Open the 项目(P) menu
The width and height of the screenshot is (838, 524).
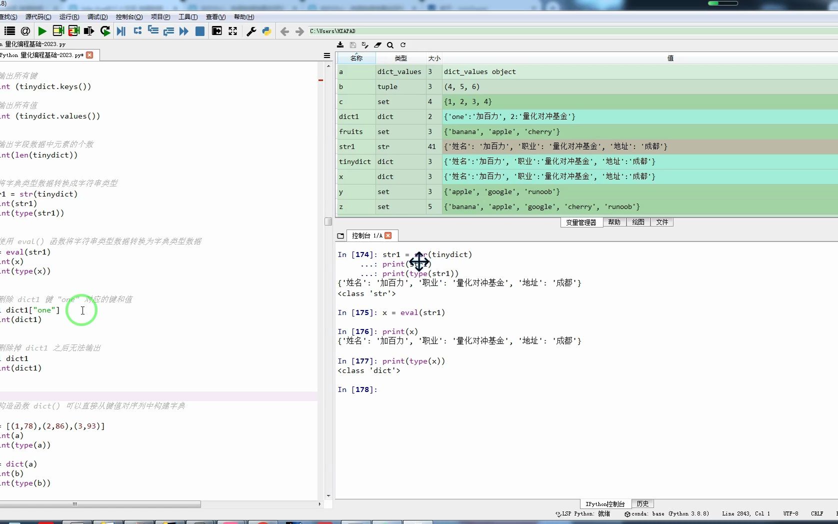[x=160, y=17]
